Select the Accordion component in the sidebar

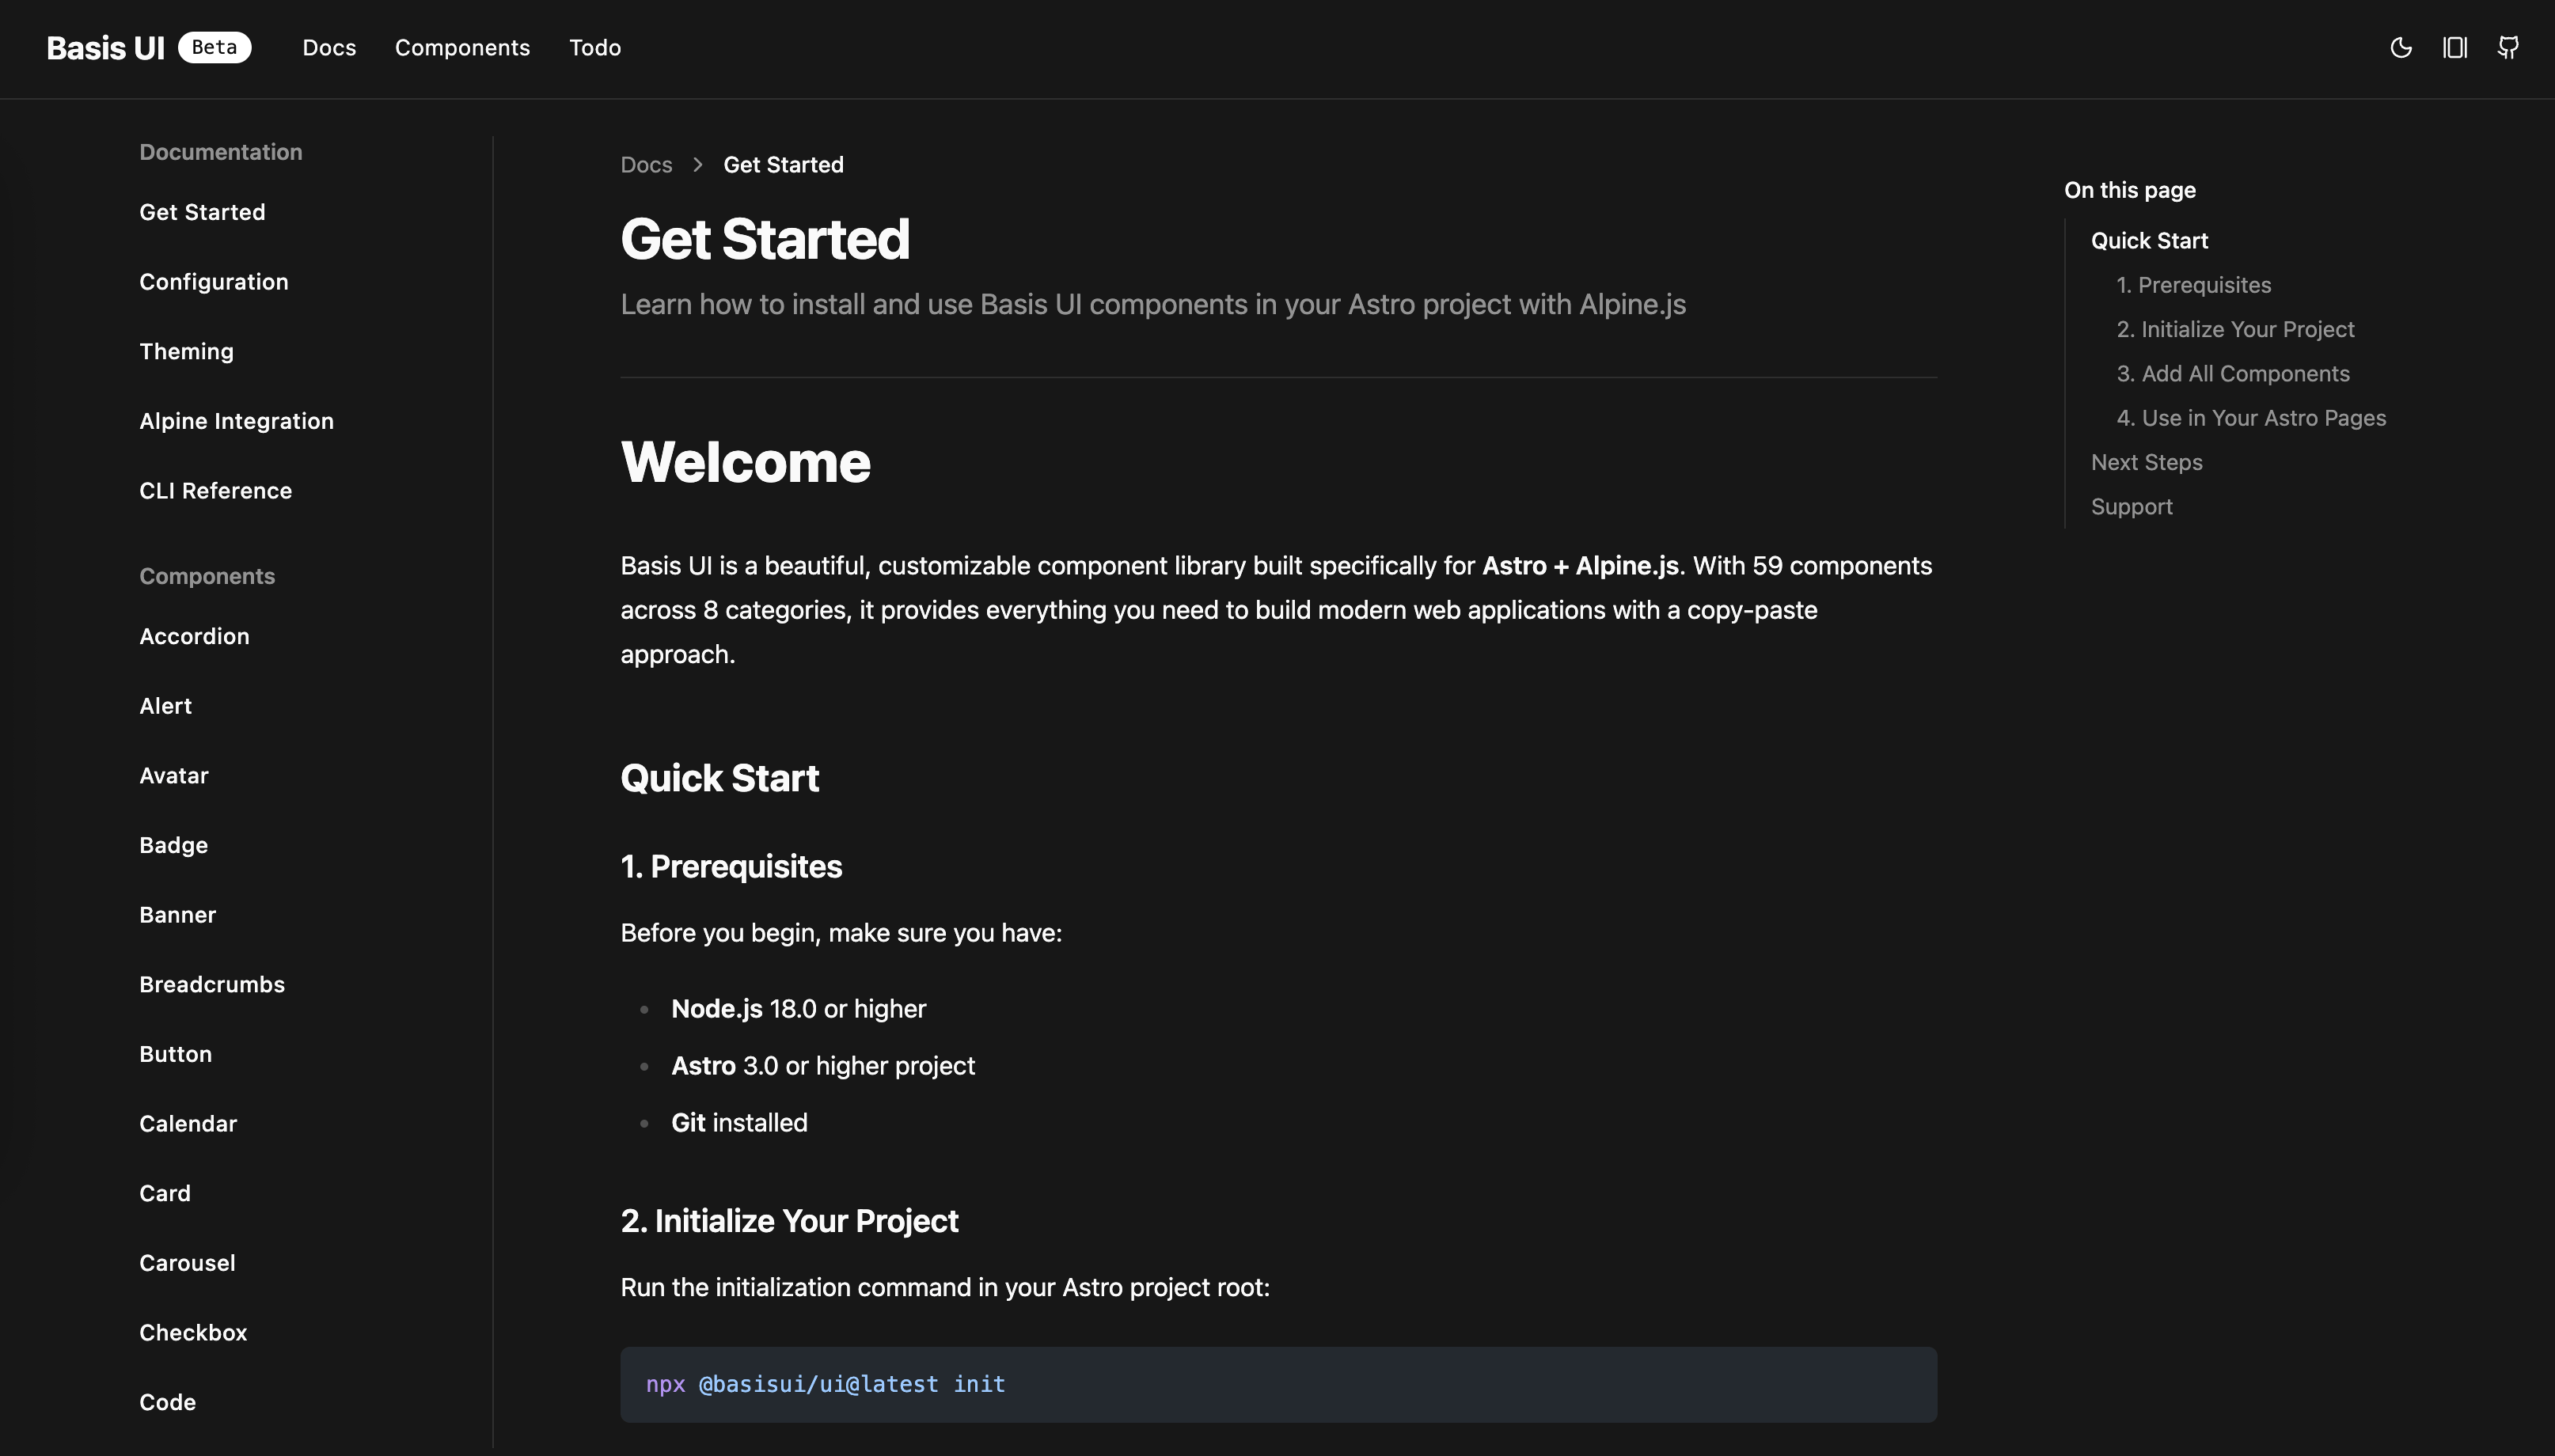coord(195,636)
